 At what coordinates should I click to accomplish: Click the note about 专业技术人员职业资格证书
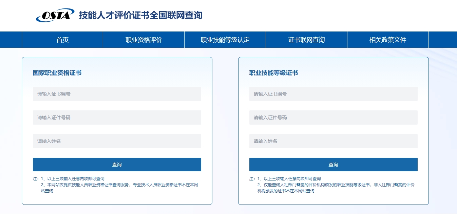click(x=119, y=185)
